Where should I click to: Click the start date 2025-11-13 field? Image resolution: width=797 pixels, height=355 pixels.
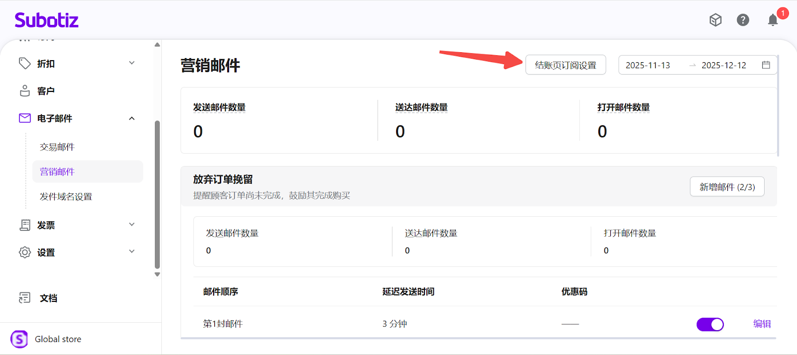pos(648,65)
